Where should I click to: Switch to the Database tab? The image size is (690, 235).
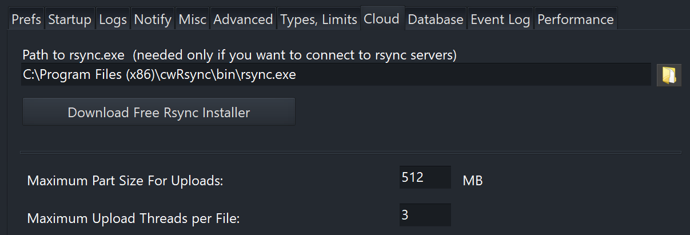(436, 19)
